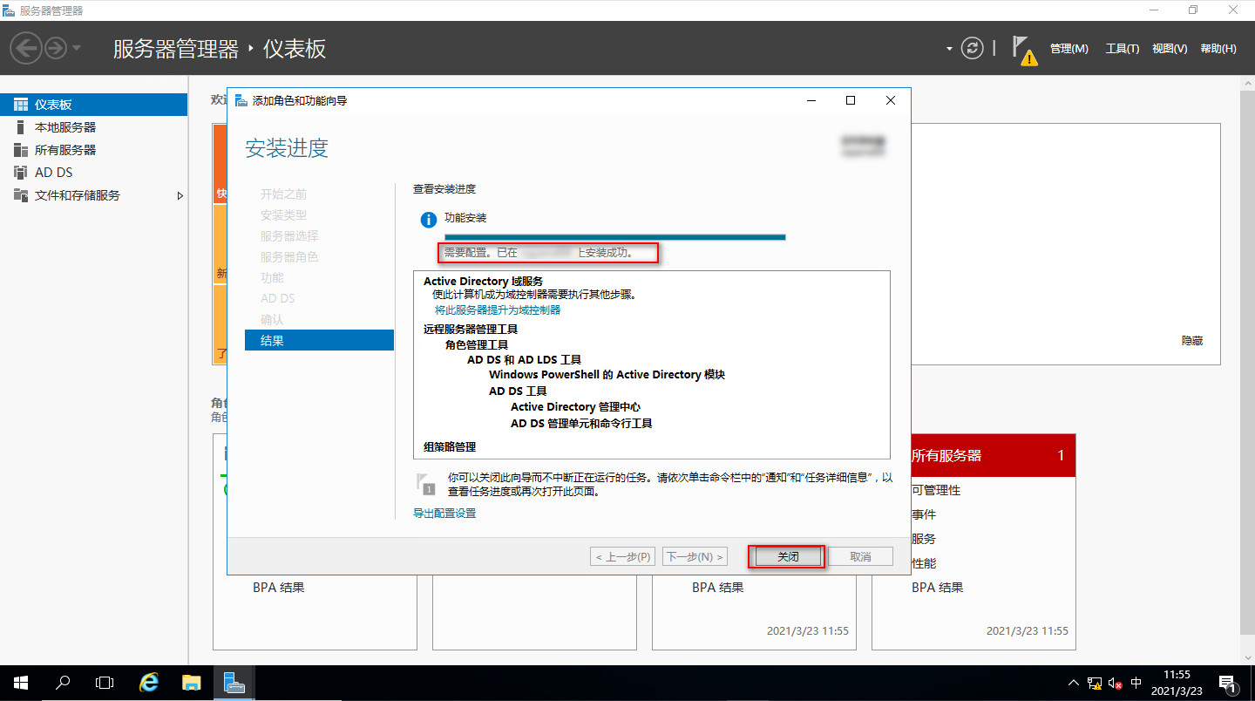Select 仪表板 in the left sidebar

(94, 105)
